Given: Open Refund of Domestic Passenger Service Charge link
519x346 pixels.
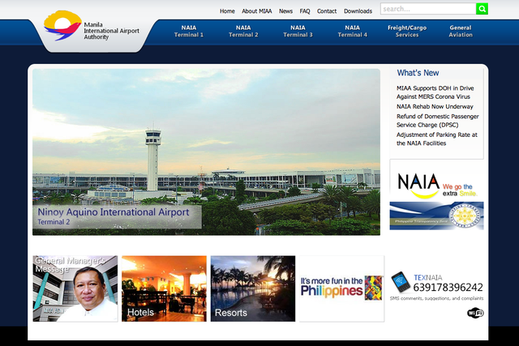Looking at the screenshot, I should click(438, 121).
